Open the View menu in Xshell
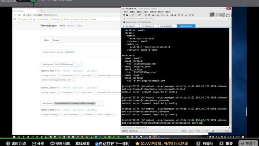Viewport: 259px width, 146px height. pos(139,12)
